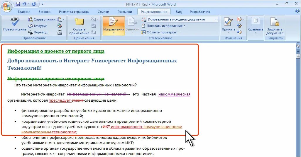Repeat the last action with the redo icon
Image resolution: width=301 pixels, height=157 pixels.
tap(34, 4)
